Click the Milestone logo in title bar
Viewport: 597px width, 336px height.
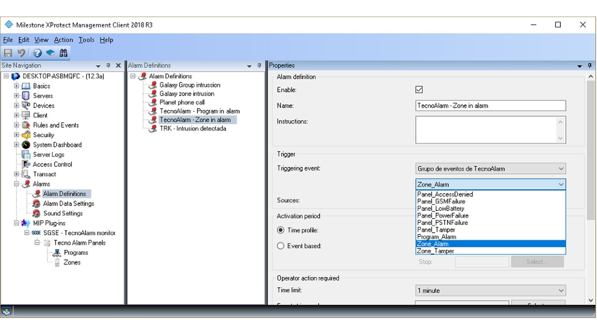(x=9, y=25)
